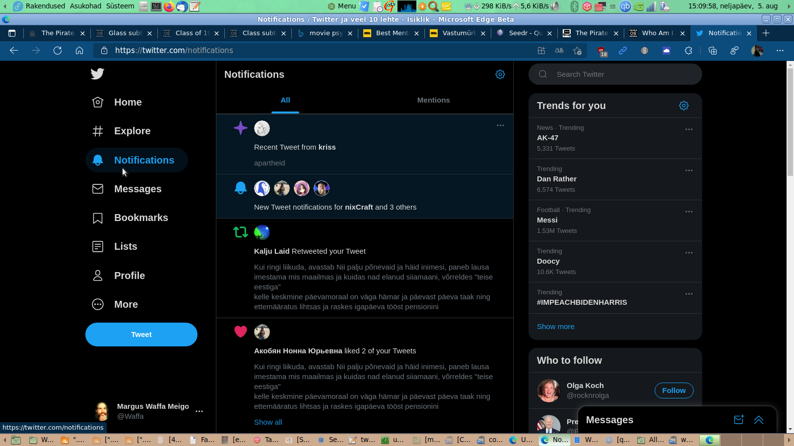Switch to the All notifications tab
Image resolution: width=794 pixels, height=446 pixels.
285,100
